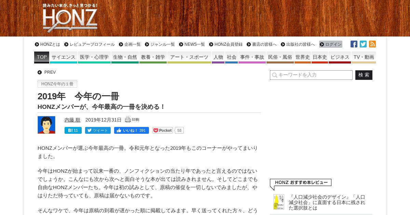Click the article title 2019年 今年の一冊
410x215 pixels.
pos(78,96)
